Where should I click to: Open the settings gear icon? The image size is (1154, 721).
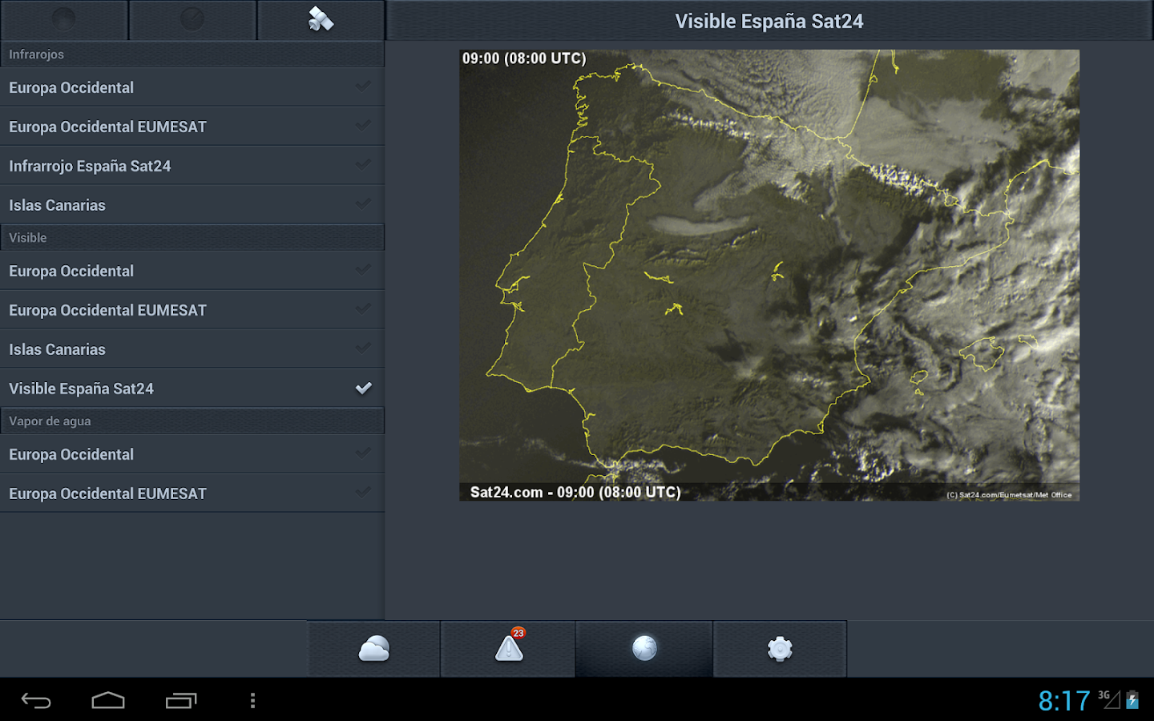(x=779, y=649)
